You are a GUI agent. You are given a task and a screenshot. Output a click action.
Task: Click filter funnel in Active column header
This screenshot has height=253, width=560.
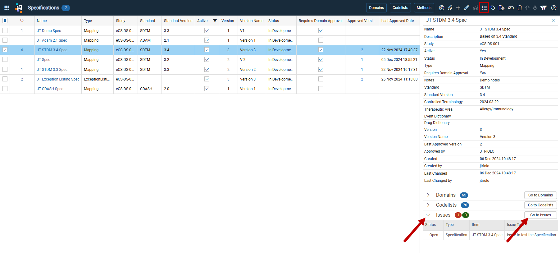215,21
